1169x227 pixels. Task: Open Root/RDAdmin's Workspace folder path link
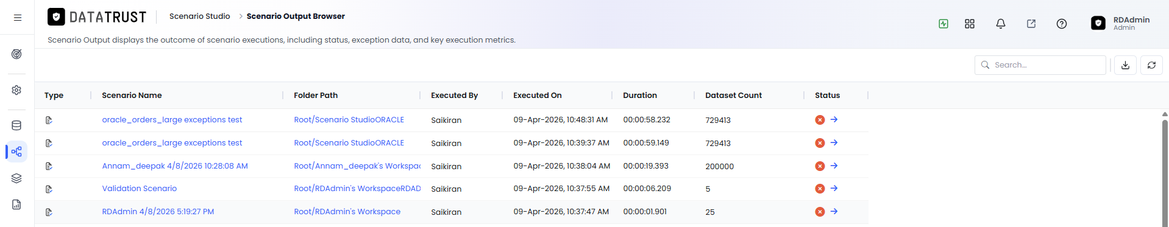click(x=347, y=212)
